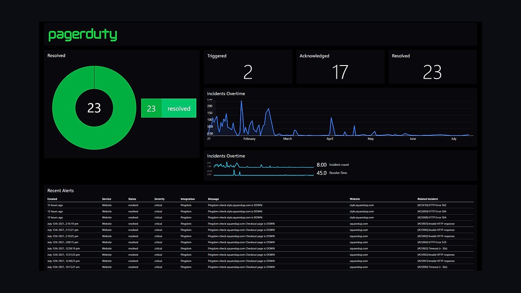
Task: Open the Resolved tile showing 23
Action: click(x=432, y=67)
